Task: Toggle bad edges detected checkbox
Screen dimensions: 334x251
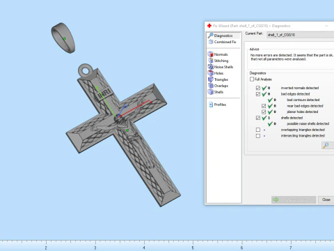Action: click(258, 94)
